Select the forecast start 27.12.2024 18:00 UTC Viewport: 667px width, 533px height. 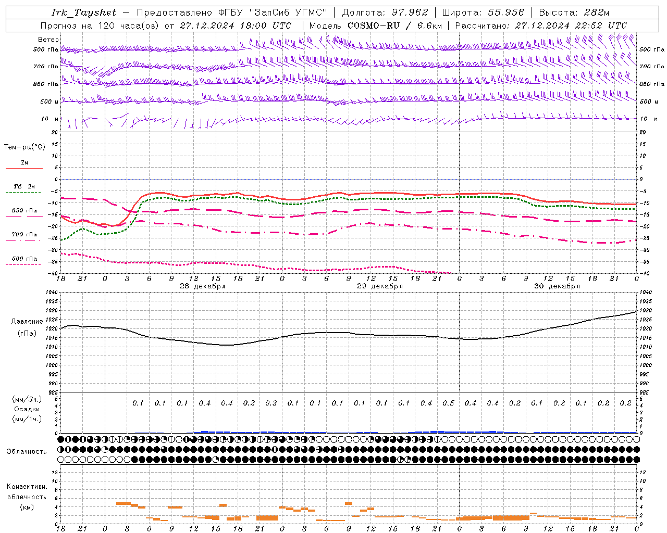coord(236,26)
